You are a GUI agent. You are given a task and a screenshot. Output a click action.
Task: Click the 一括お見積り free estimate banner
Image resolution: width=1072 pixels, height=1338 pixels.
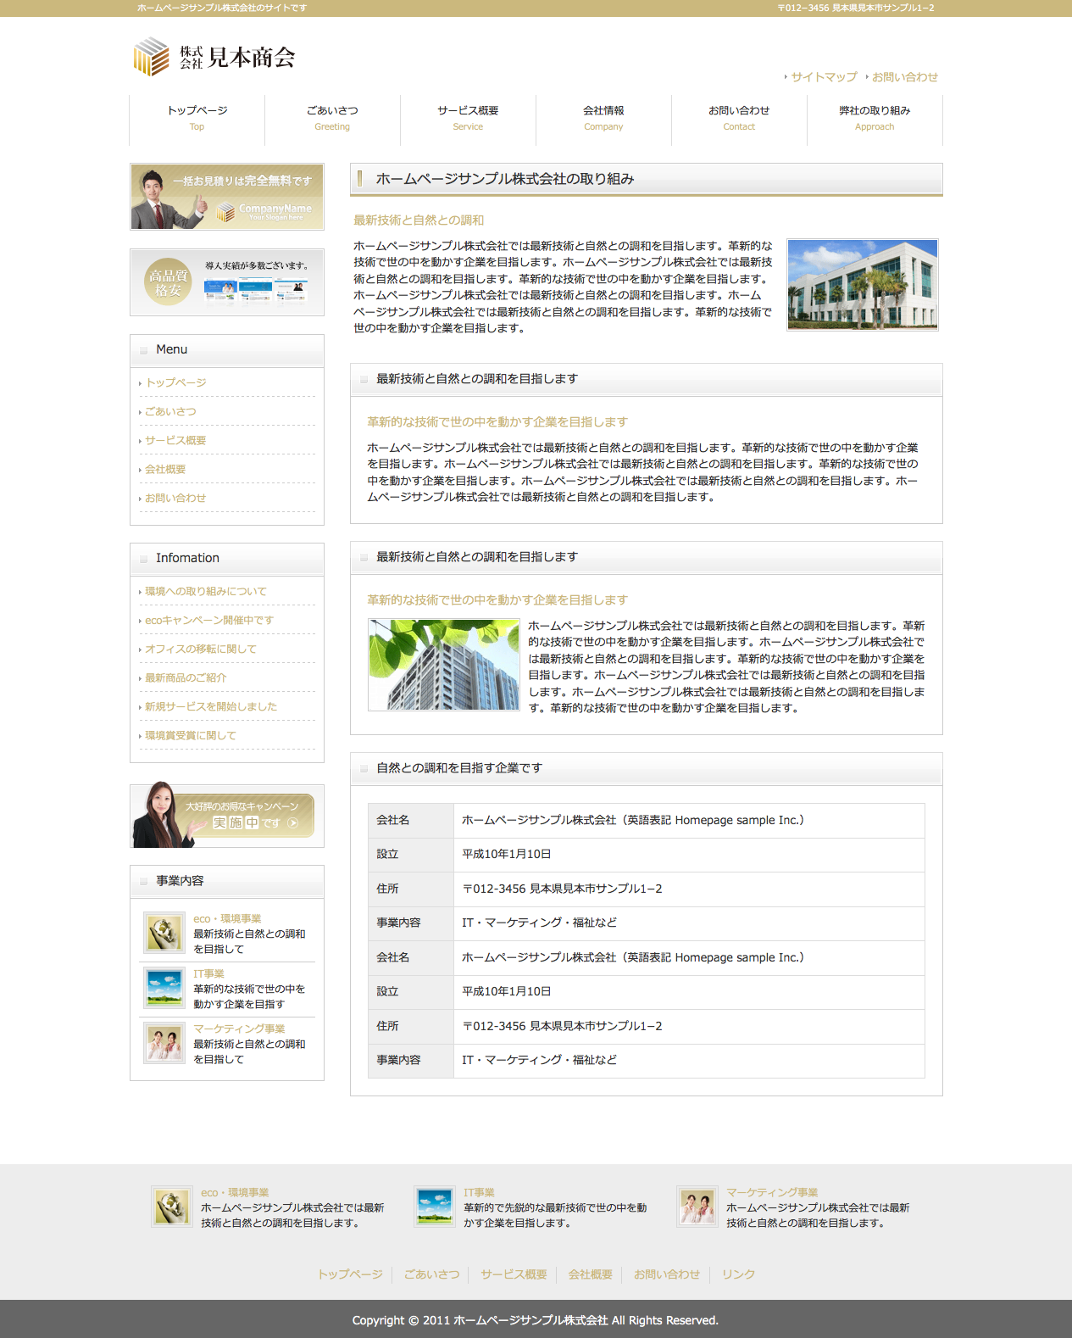[227, 197]
